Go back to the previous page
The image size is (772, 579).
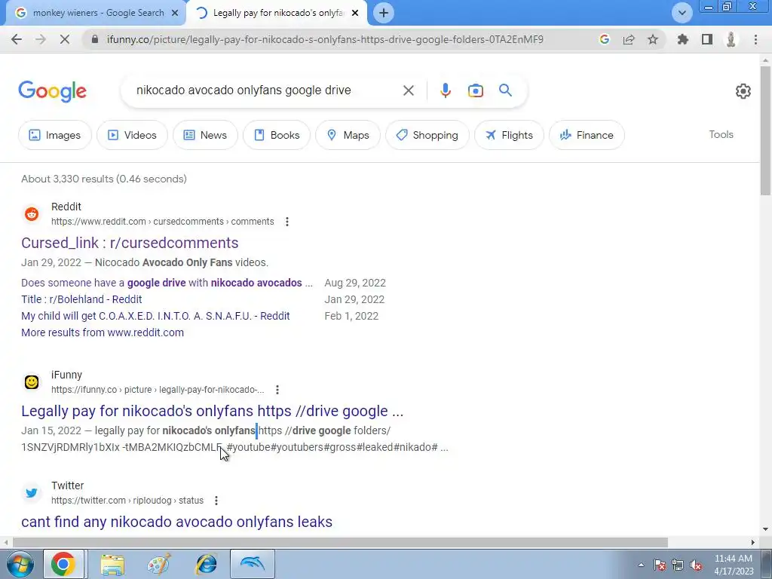click(17, 39)
